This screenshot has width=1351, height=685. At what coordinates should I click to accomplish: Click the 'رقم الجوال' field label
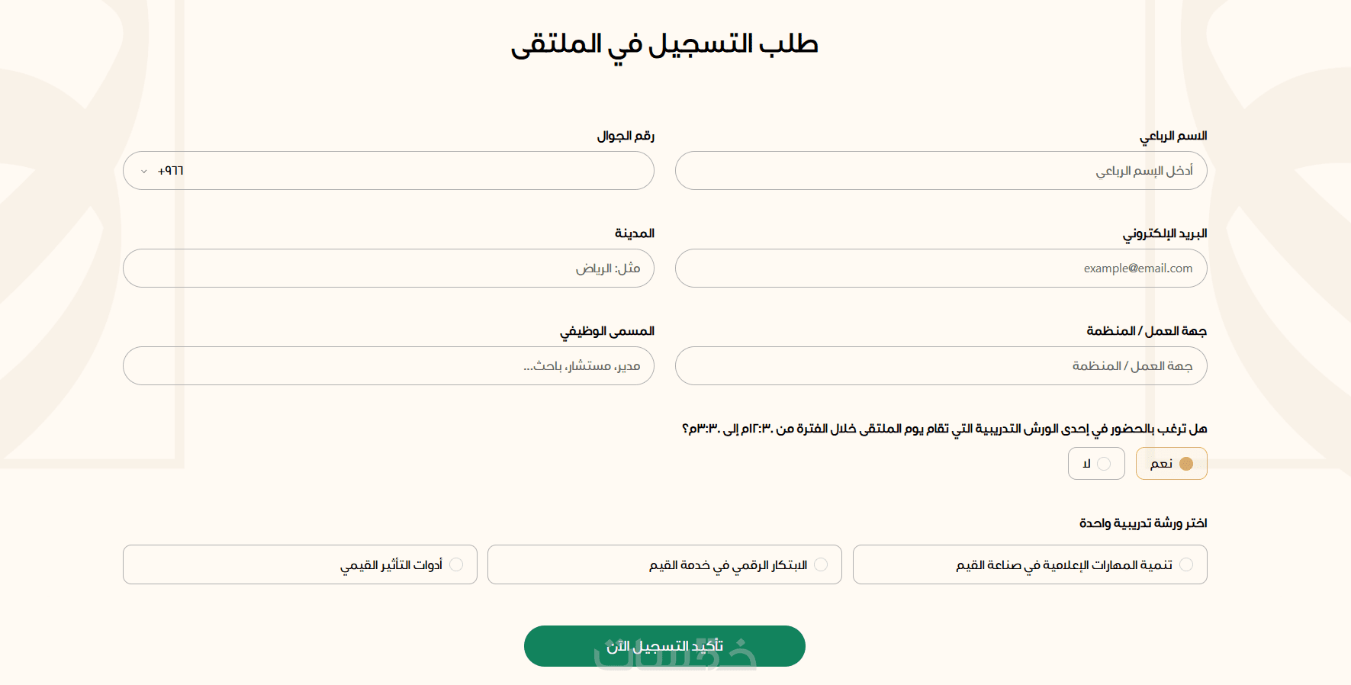point(626,136)
